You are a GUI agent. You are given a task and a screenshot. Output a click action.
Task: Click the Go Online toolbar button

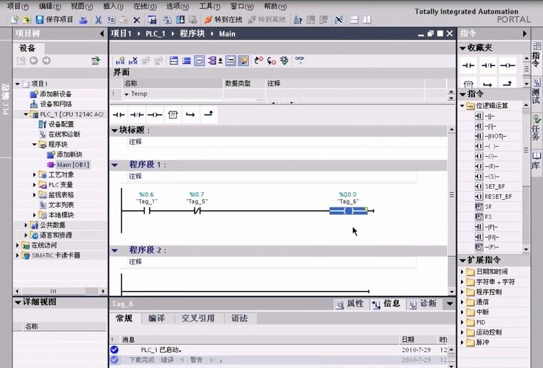click(x=223, y=20)
